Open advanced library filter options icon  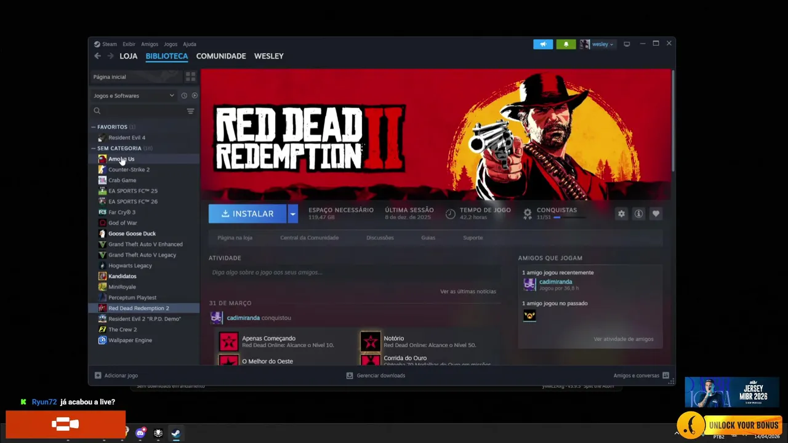190,111
